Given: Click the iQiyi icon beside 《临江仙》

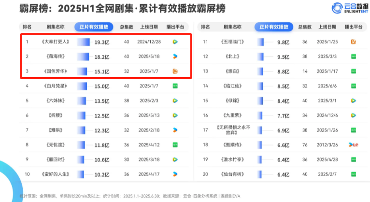Looking at the screenshot, I should 354,86.
